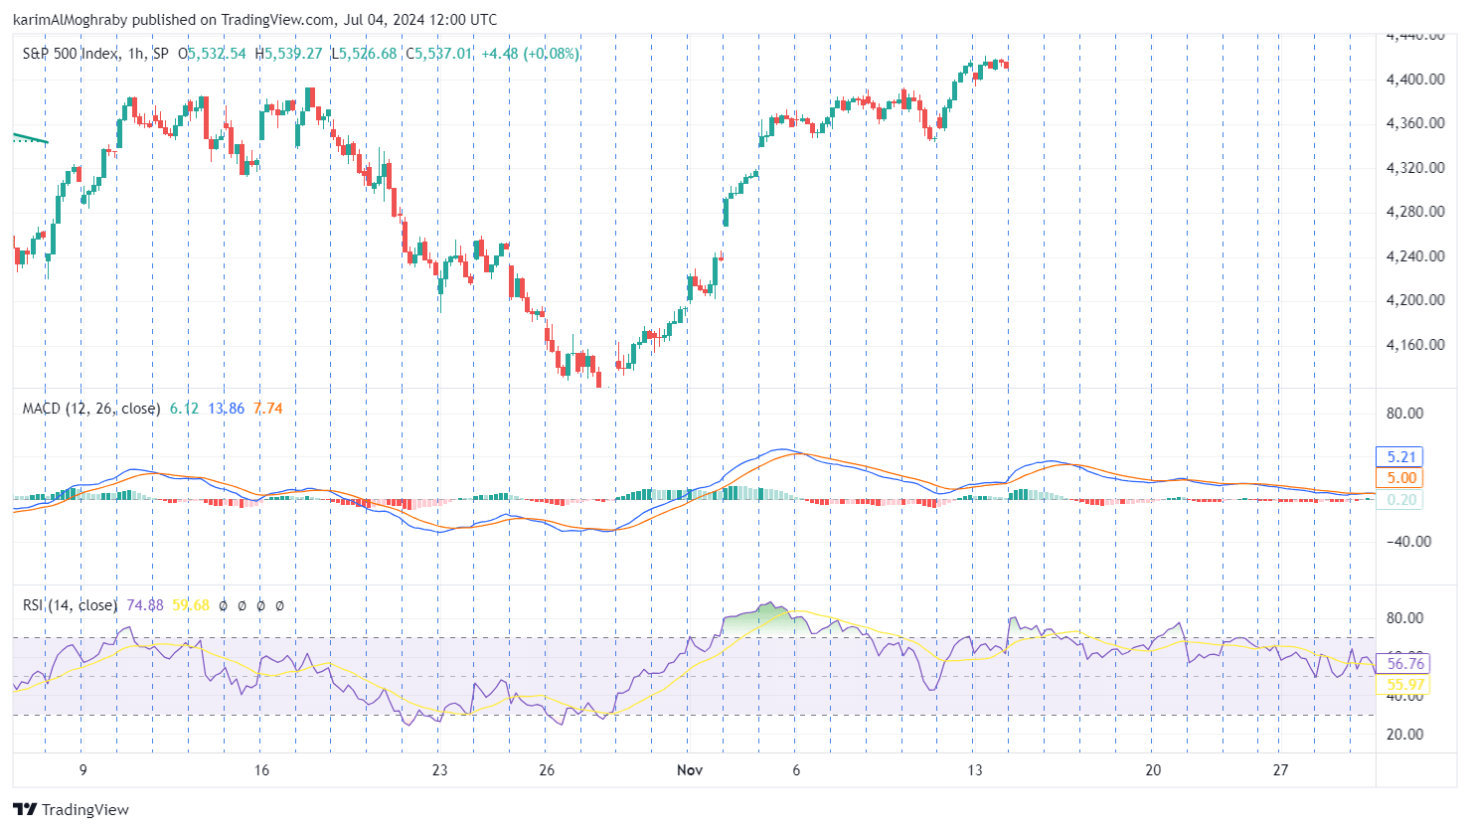Viewport: 1470px width, 831px height.
Task: Click the 80.00 label on RSI axis
Action: [x=1405, y=618]
